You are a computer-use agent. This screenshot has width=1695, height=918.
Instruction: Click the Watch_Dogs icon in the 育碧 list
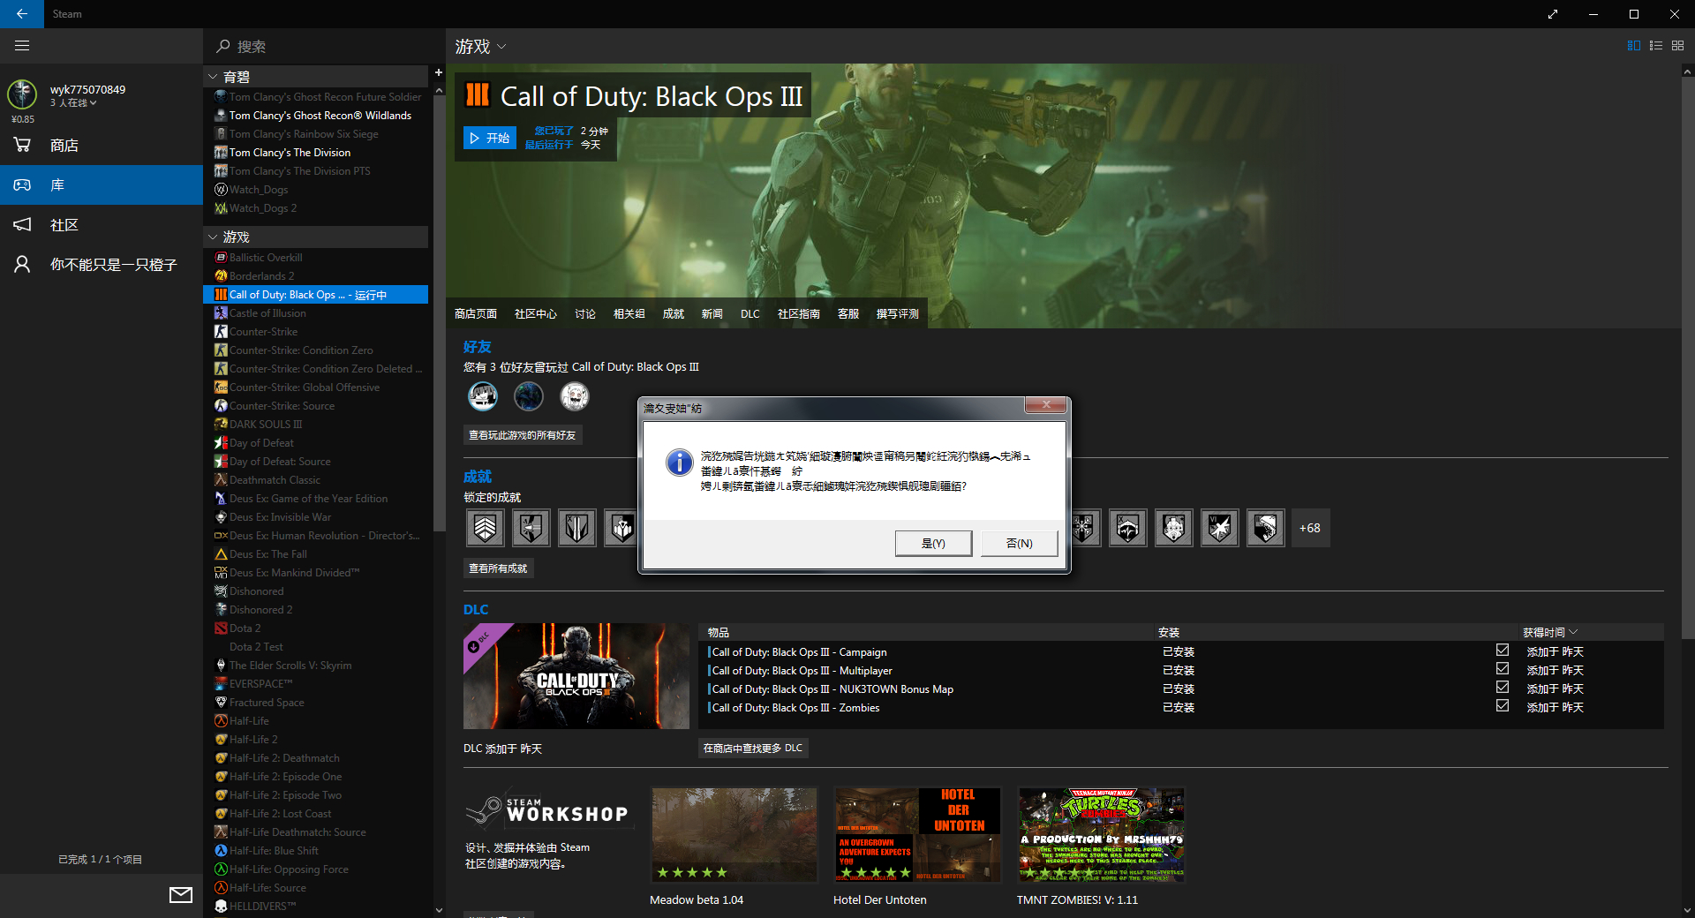click(x=221, y=190)
